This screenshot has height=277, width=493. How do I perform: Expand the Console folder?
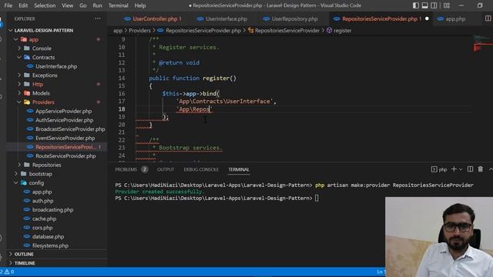pos(37,48)
